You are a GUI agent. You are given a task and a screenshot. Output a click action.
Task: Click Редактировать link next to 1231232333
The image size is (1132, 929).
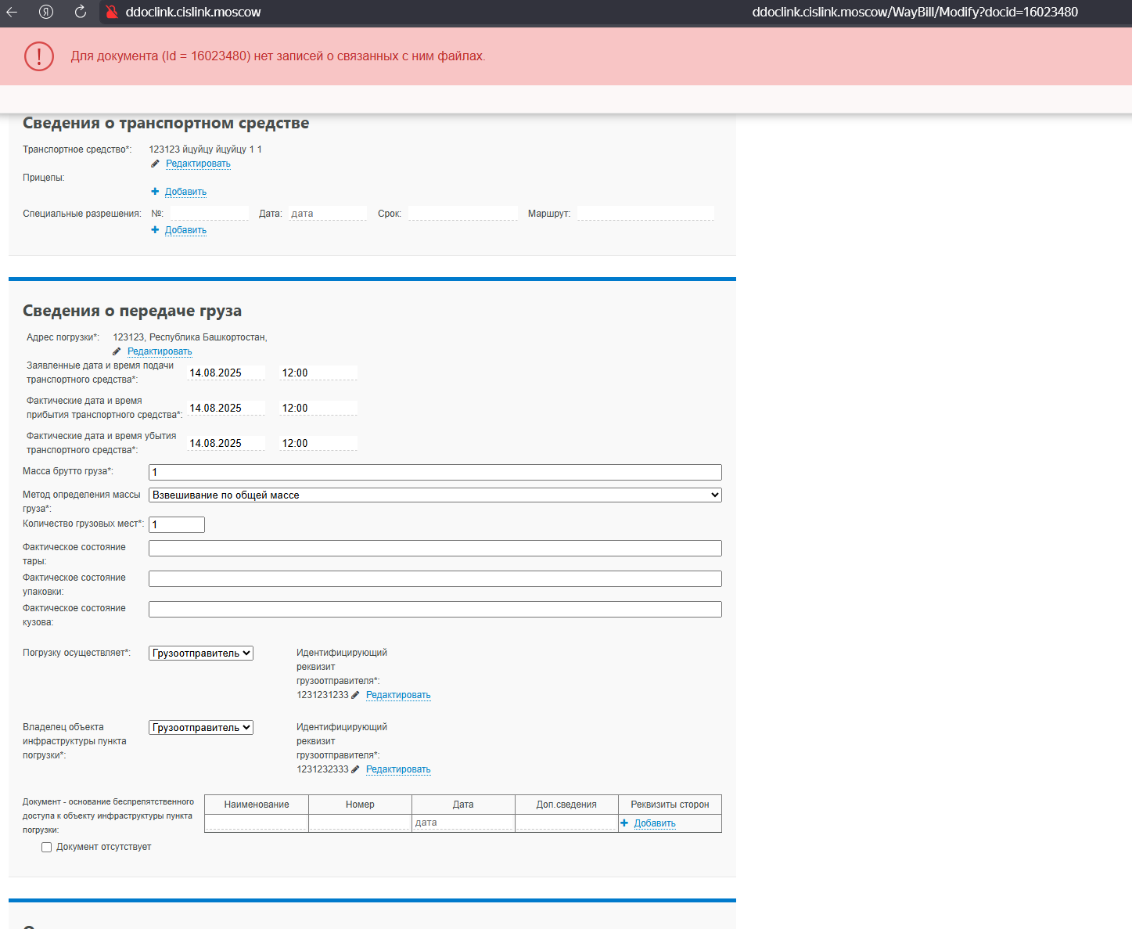[x=398, y=769]
